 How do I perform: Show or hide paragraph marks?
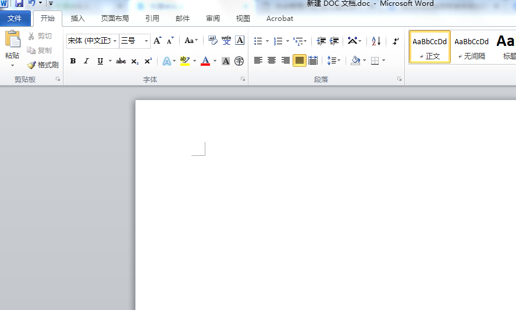click(x=396, y=41)
